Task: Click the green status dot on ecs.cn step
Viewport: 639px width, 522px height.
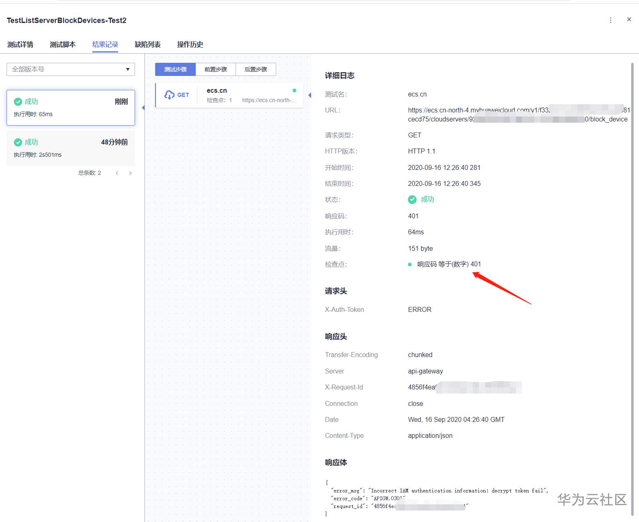Action: (294, 90)
